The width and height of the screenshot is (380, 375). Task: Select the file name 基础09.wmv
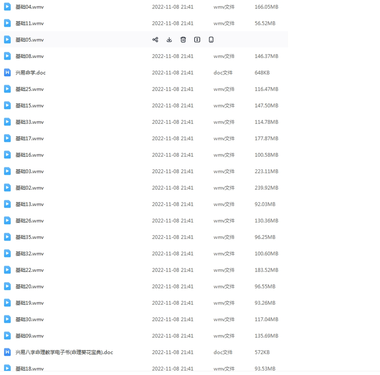(x=30, y=336)
